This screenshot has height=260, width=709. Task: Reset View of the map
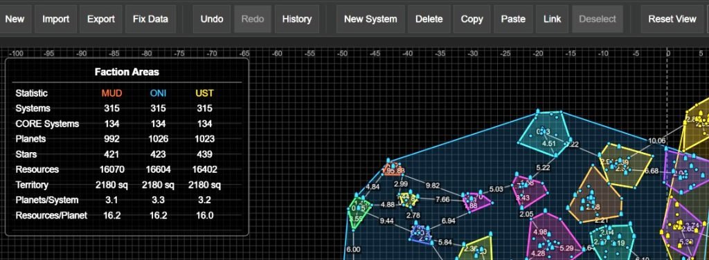coord(672,19)
